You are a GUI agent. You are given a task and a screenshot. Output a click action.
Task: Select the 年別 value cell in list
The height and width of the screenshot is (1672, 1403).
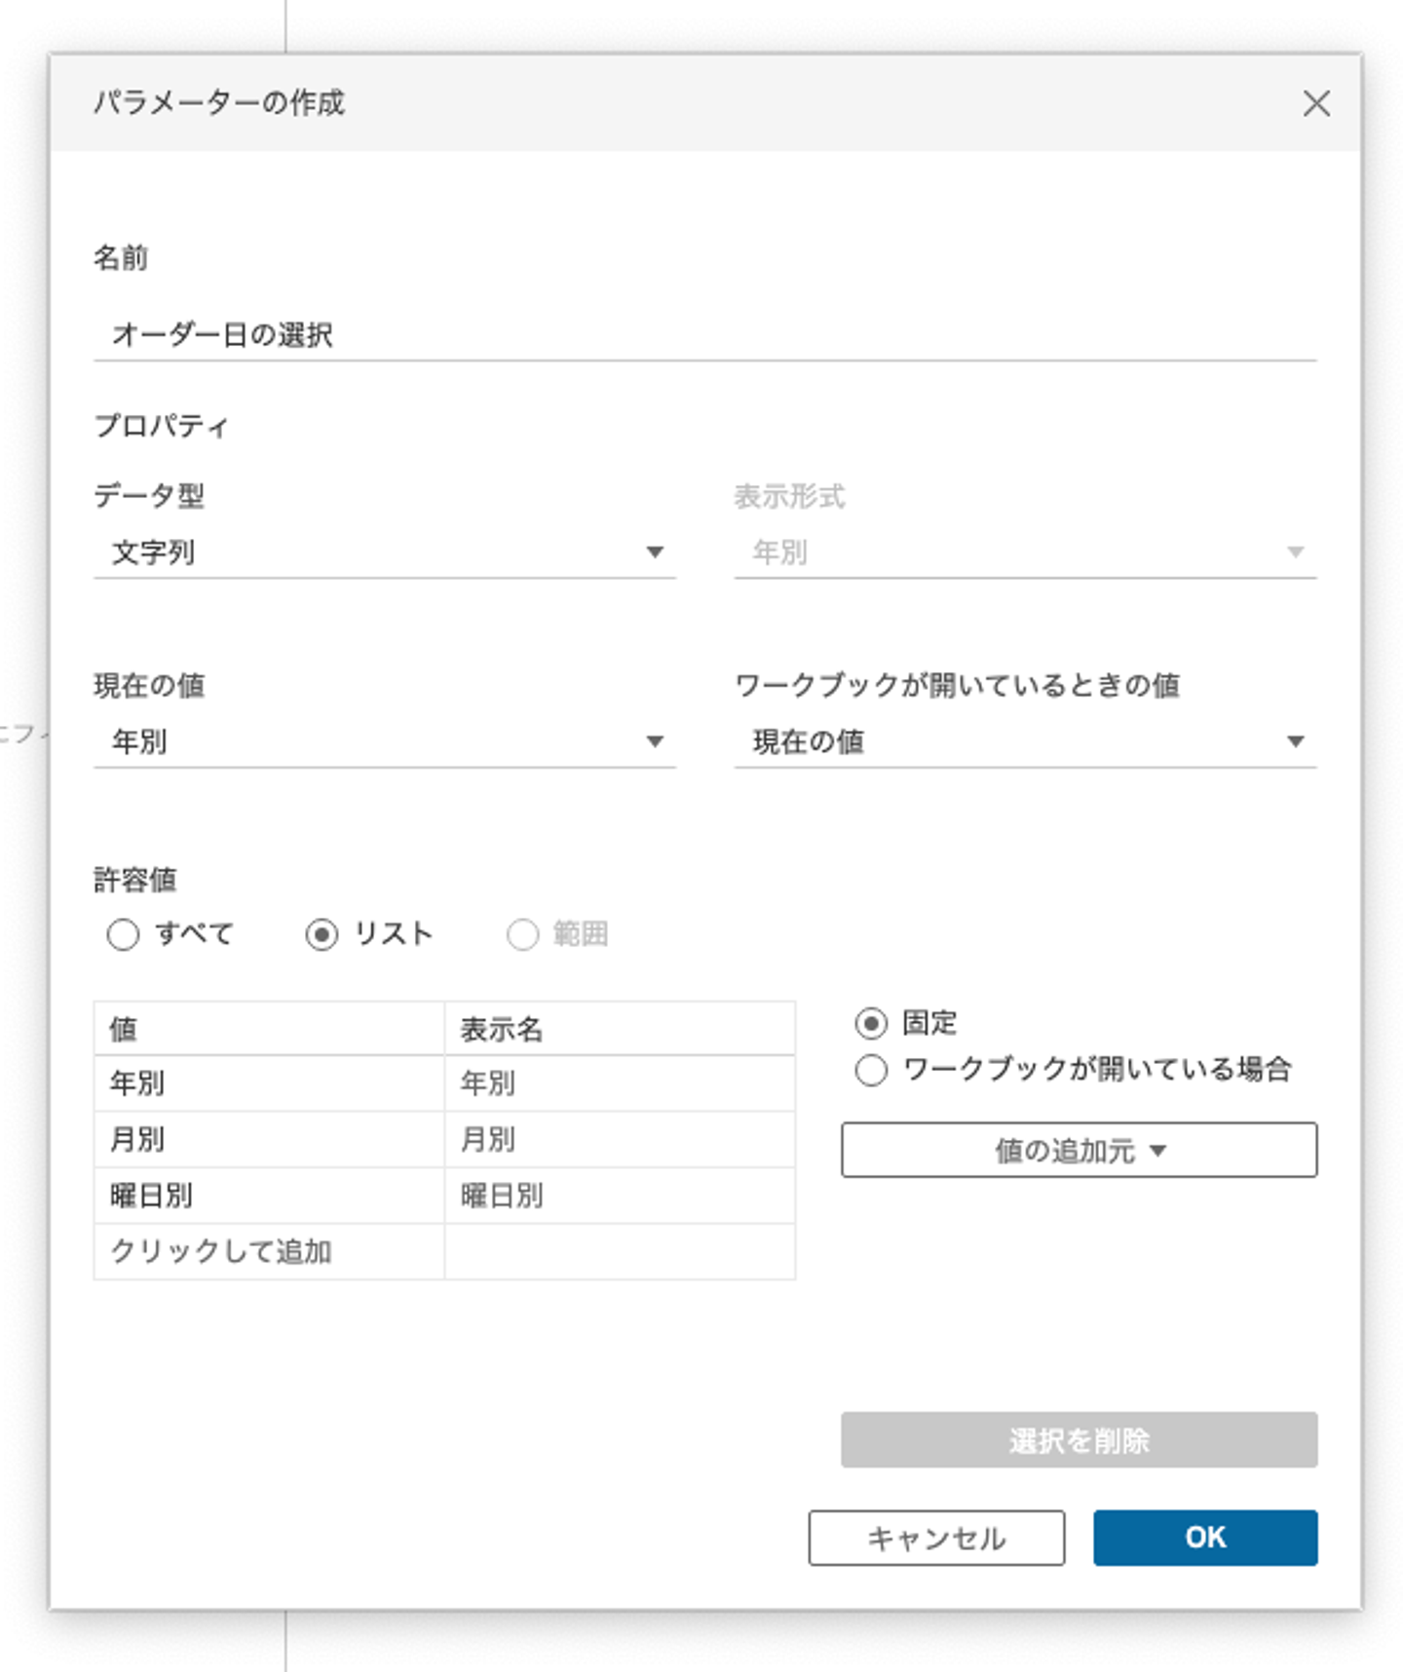click(x=269, y=1083)
